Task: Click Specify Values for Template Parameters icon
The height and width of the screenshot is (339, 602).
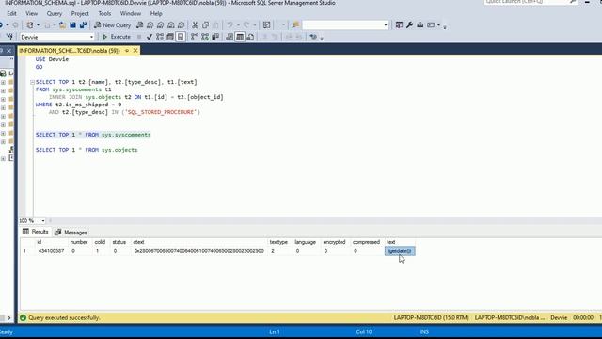Action: [313, 37]
